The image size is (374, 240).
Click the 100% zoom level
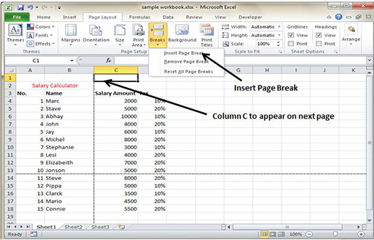pyautogui.click(x=297, y=234)
